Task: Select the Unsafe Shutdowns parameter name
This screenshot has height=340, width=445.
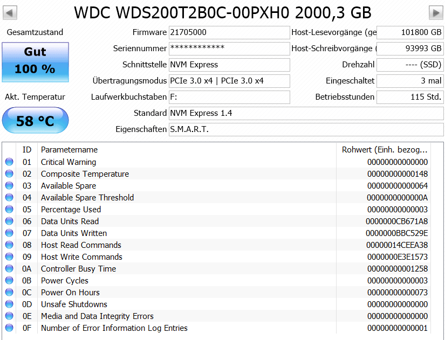Action: (x=74, y=304)
